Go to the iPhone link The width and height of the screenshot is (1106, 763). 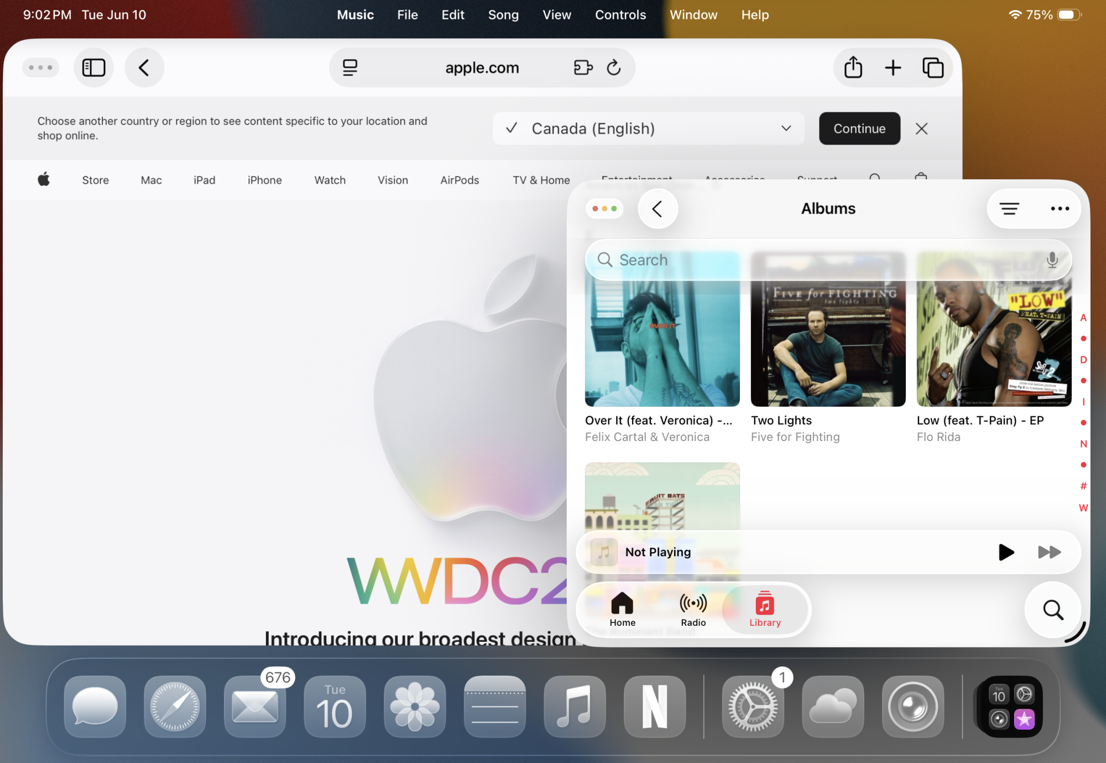coord(264,180)
